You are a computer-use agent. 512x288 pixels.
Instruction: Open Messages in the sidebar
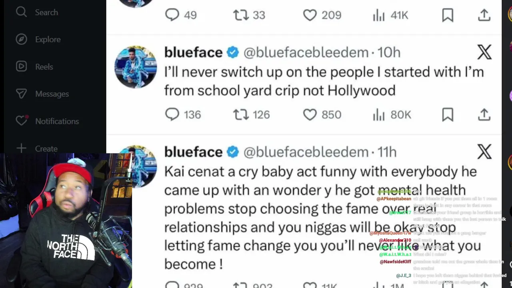pos(22,94)
